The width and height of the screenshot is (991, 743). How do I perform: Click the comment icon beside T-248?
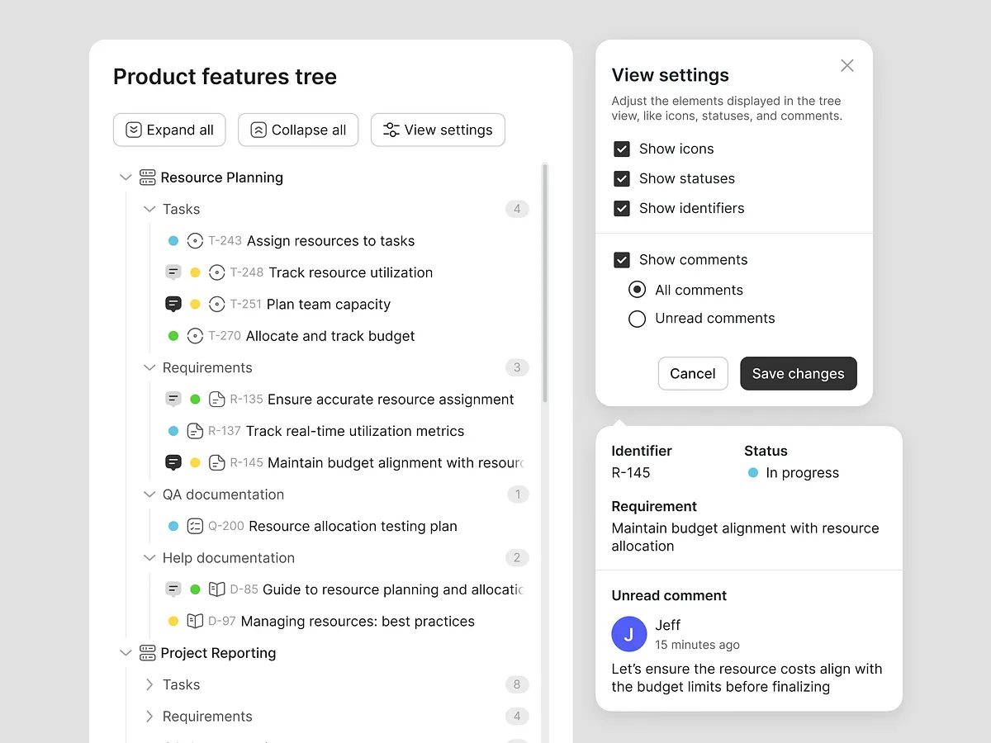173,272
